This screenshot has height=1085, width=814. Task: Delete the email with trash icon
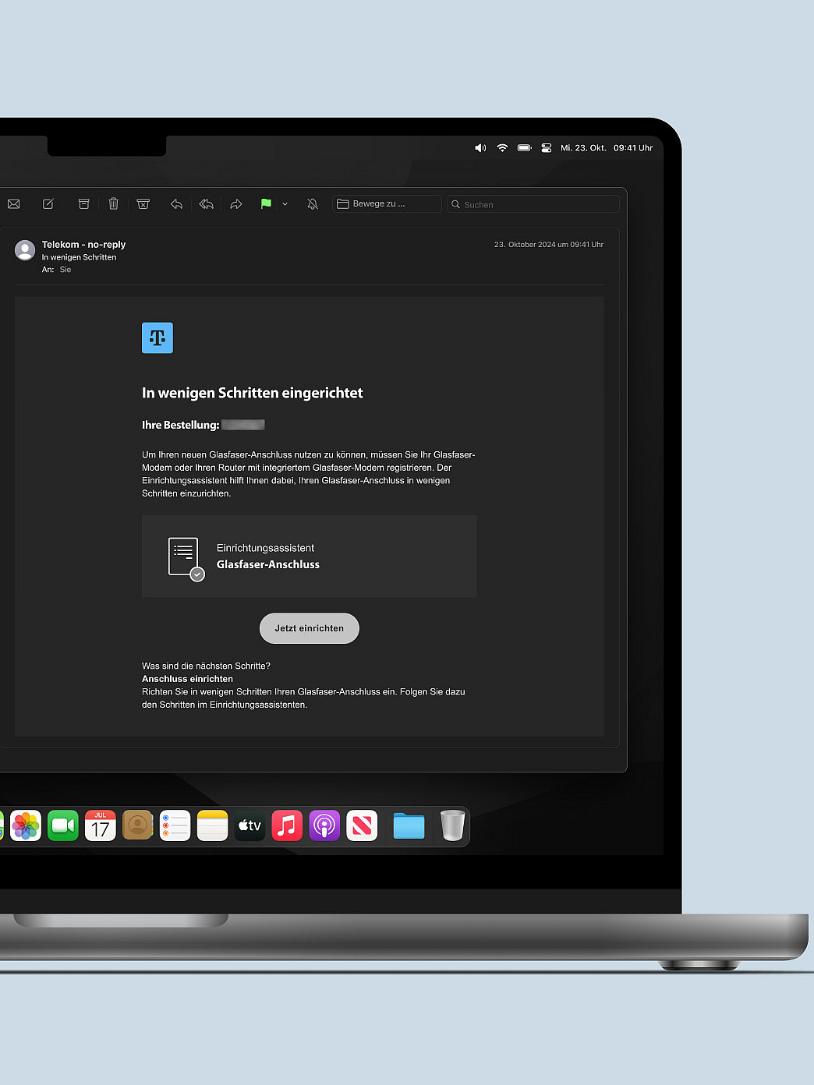coord(113,204)
